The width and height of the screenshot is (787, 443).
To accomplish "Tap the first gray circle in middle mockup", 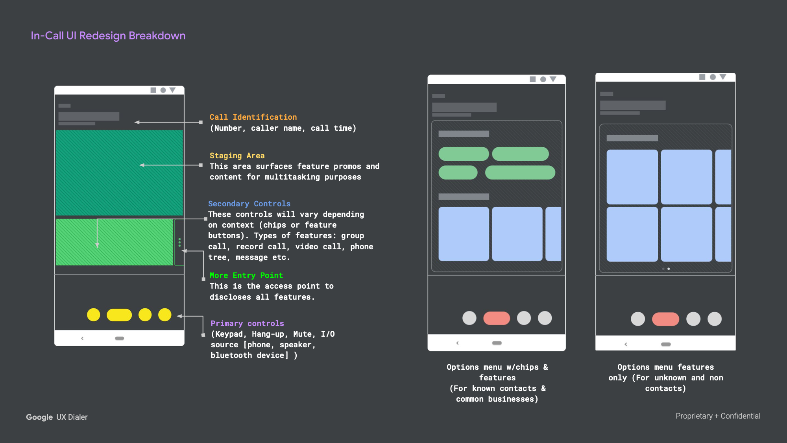I will click(x=469, y=318).
